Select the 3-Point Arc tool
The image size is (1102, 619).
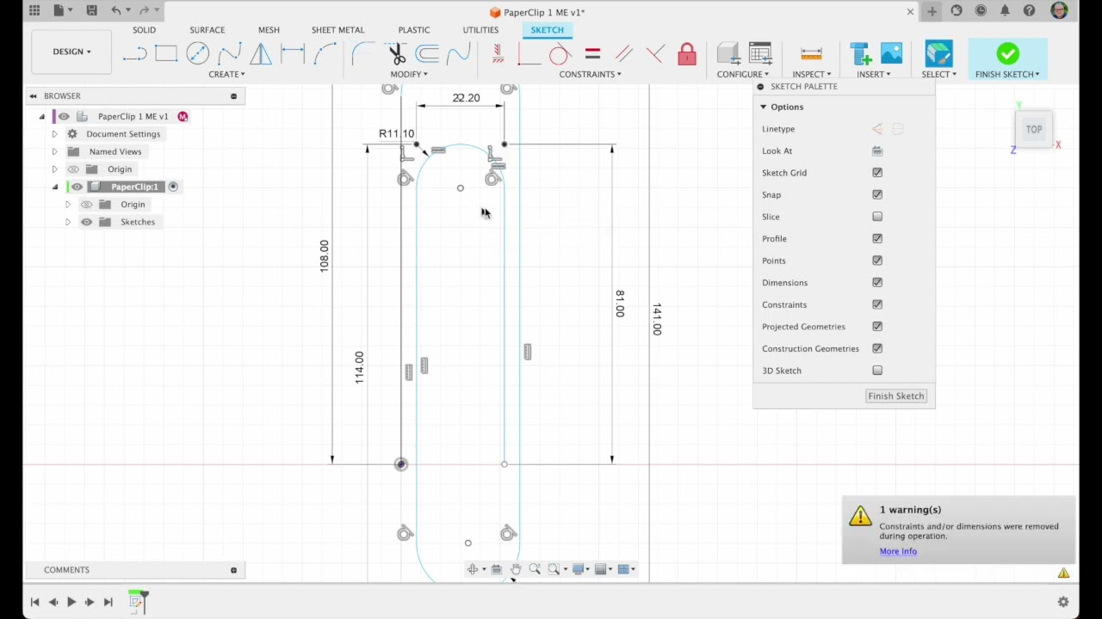[x=325, y=55]
